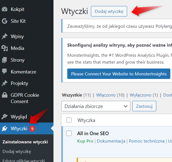
Task: Open the Dokumentacja link
Action: point(111,141)
